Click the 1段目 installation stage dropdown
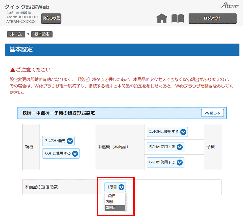 (x=115, y=187)
